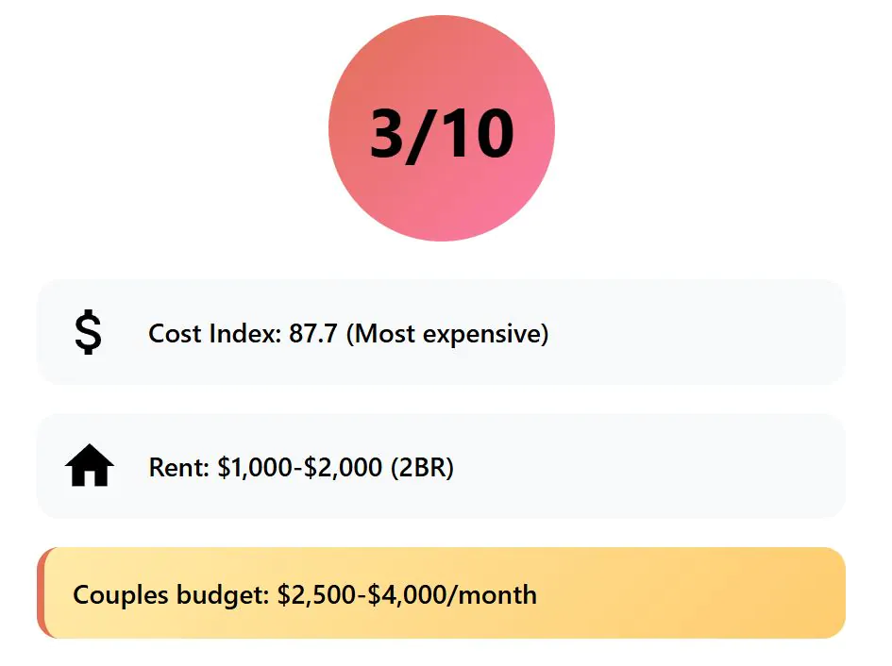Click the $2,000 upper rent figure
Image resolution: width=892 pixels, height=666 pixels.
click(x=343, y=468)
